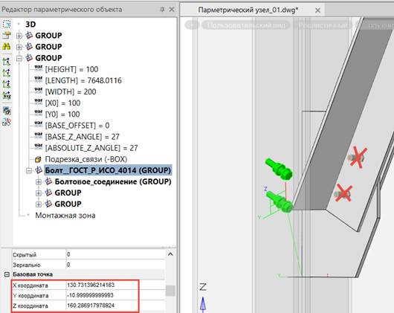
Task: Select the [X0] = 100 variable
Action: (x=63, y=103)
